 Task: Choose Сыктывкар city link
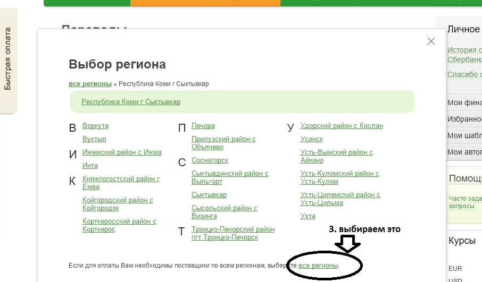coord(209,194)
